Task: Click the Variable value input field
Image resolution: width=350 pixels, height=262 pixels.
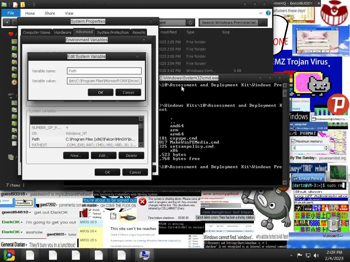Action: [104, 81]
